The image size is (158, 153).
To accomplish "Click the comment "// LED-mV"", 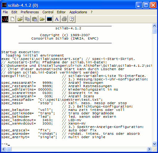I will pos(72,120).
